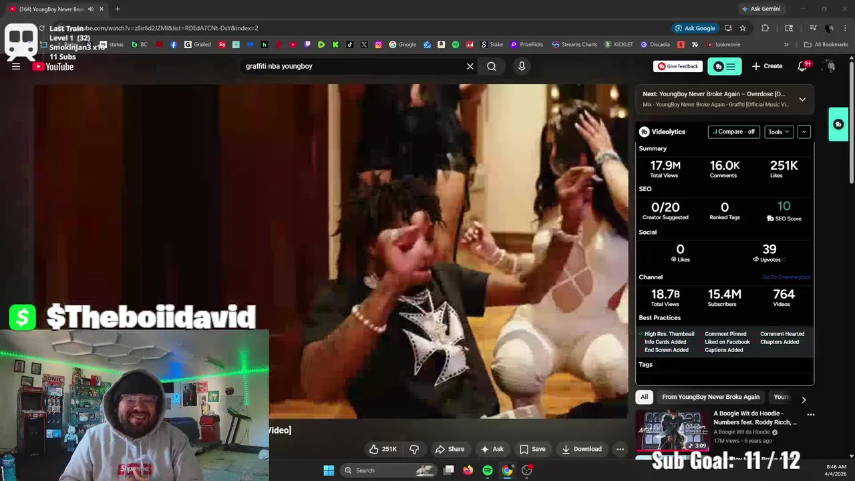Image resolution: width=855 pixels, height=481 pixels.
Task: Open Chrome extensions puzzle icon
Action: tap(765, 28)
